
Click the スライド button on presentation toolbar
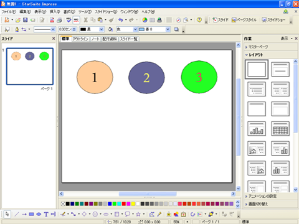coord(221,20)
